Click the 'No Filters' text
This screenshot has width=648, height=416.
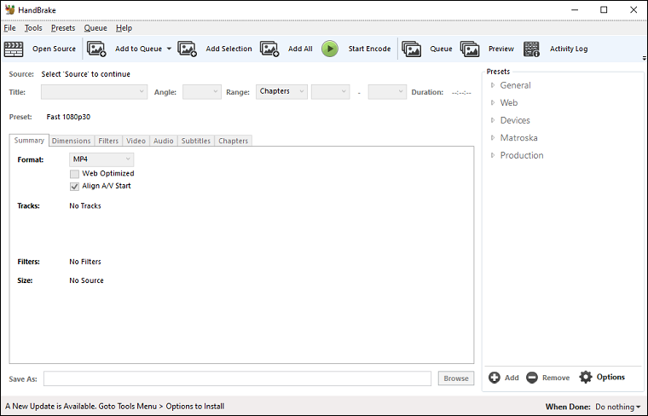(x=85, y=262)
